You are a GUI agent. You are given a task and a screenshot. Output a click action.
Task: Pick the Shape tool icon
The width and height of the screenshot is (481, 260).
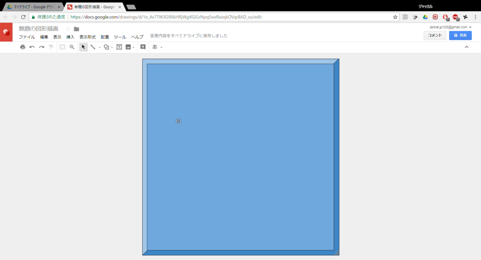[x=106, y=47]
